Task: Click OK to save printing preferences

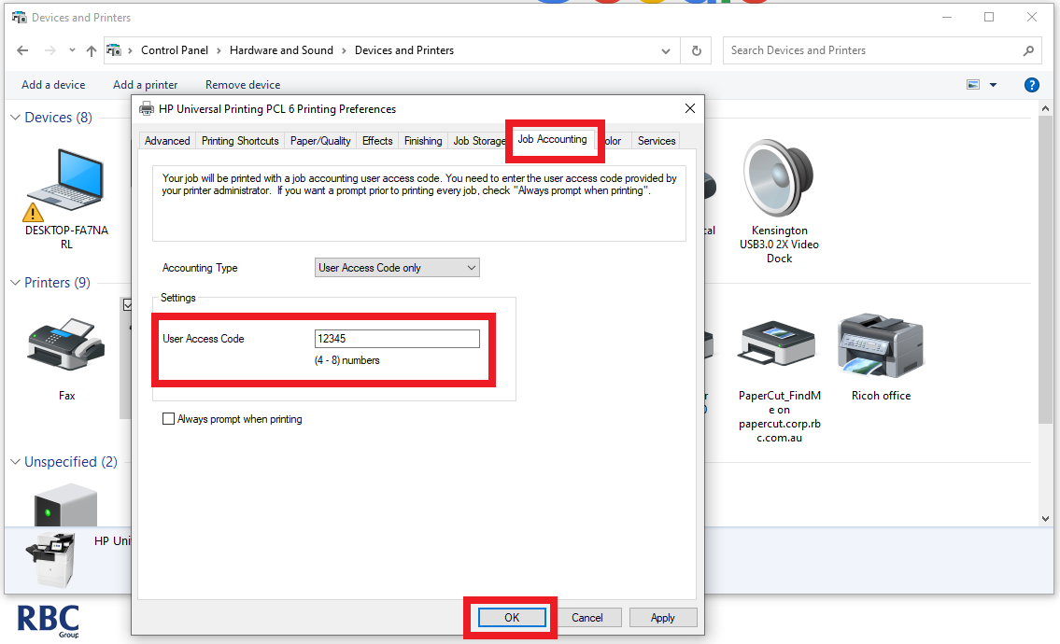Action: point(511,617)
